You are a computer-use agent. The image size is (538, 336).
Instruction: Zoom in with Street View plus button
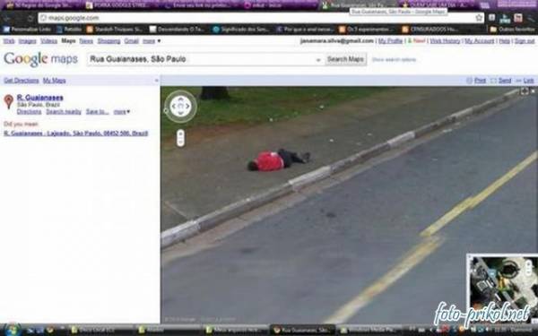tap(180, 133)
